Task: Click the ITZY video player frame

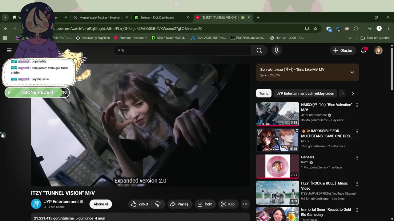Action: pyautogui.click(x=140, y=125)
